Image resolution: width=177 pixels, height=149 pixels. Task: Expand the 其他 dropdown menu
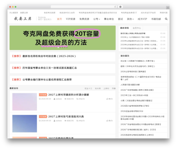(130, 19)
